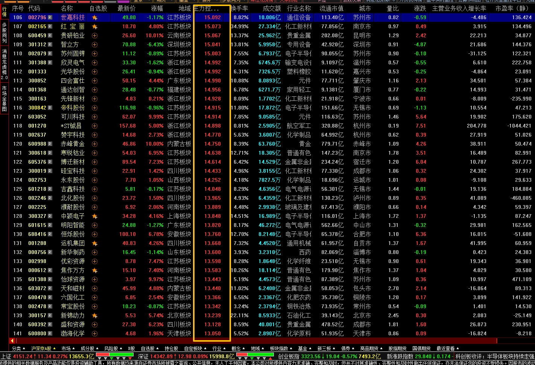Image resolution: width=535 pixels, height=365 pixels.
Task: Expand the 行业 sector list
Action: click(x=219, y=348)
